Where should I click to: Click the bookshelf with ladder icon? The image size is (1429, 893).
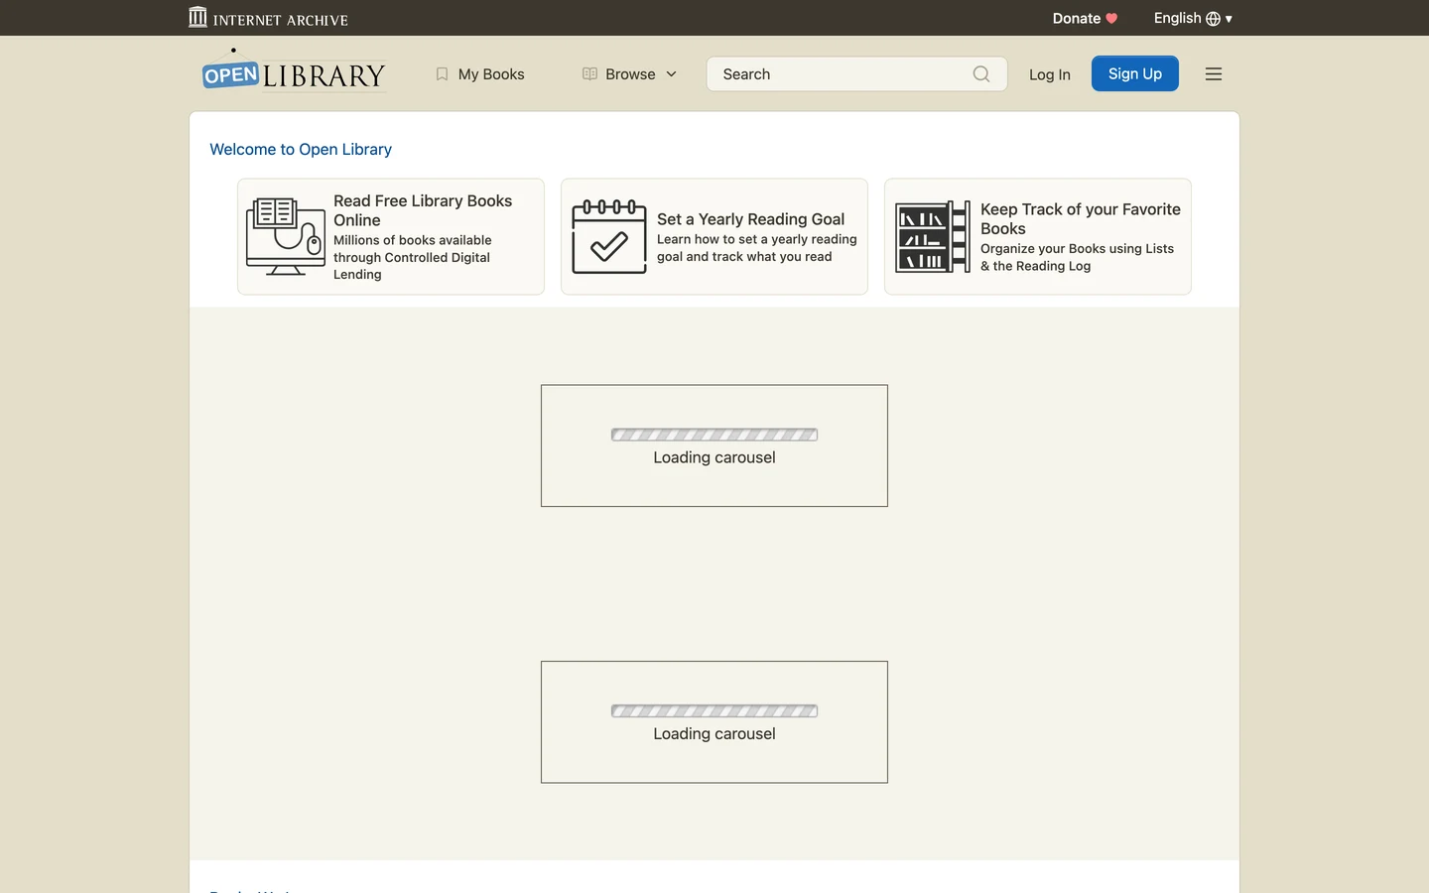tap(933, 236)
